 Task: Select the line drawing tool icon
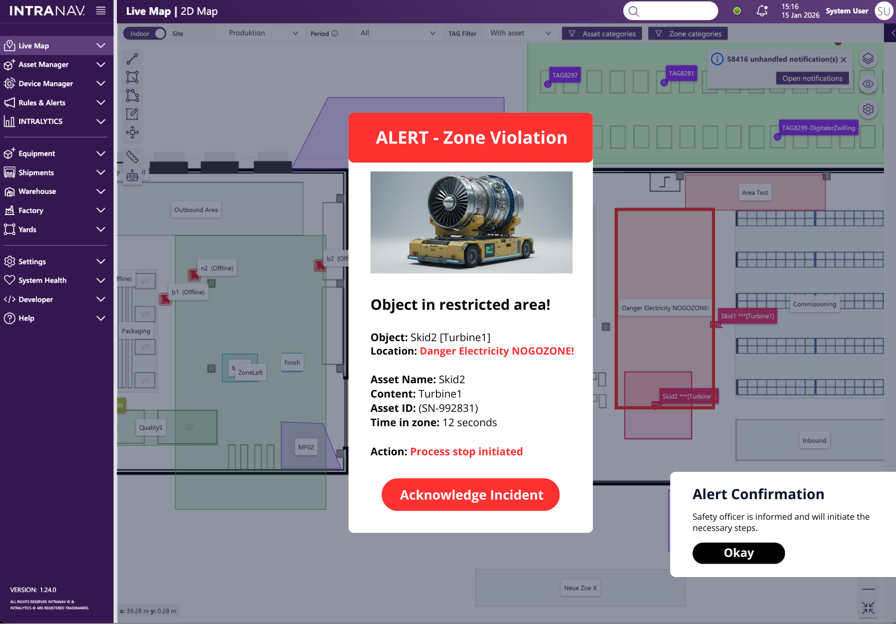coord(132,59)
